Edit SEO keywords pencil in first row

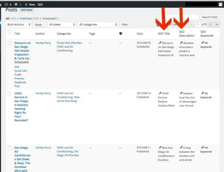202,43
